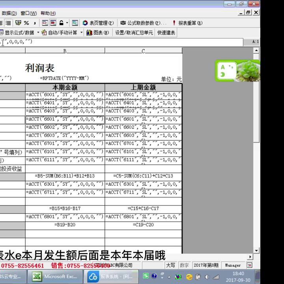Click the teal window preview icon
284x284 pixels.
pos(75,23)
